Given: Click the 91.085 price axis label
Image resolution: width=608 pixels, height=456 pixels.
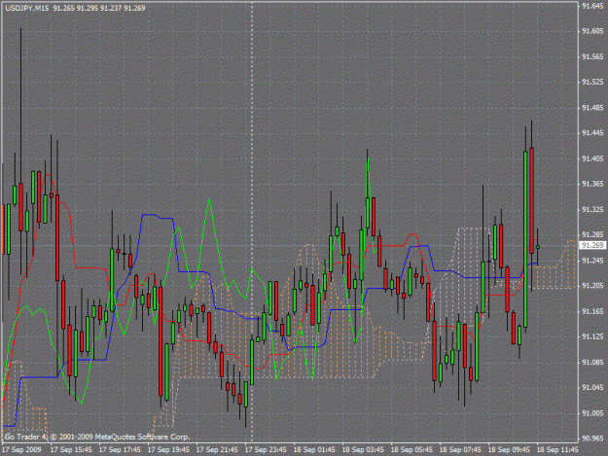Looking at the screenshot, I should coord(592,363).
